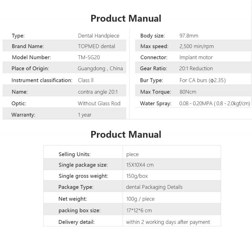
Task: Select the contra angle 20:1 name text
Action: 98,92
